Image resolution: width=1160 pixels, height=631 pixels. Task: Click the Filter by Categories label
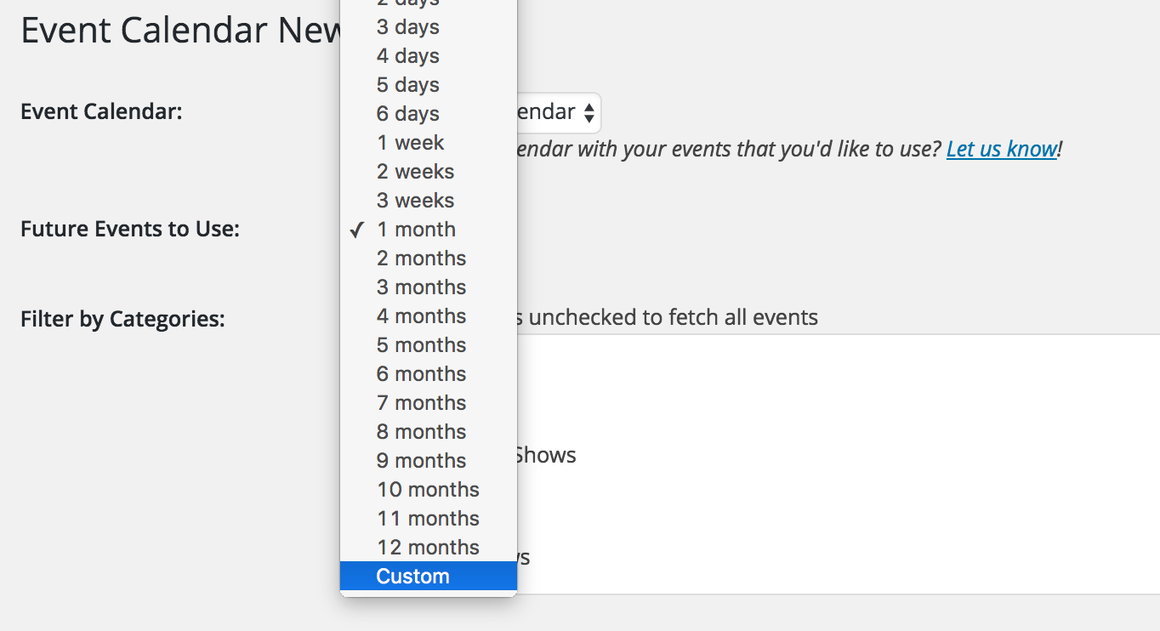(122, 320)
